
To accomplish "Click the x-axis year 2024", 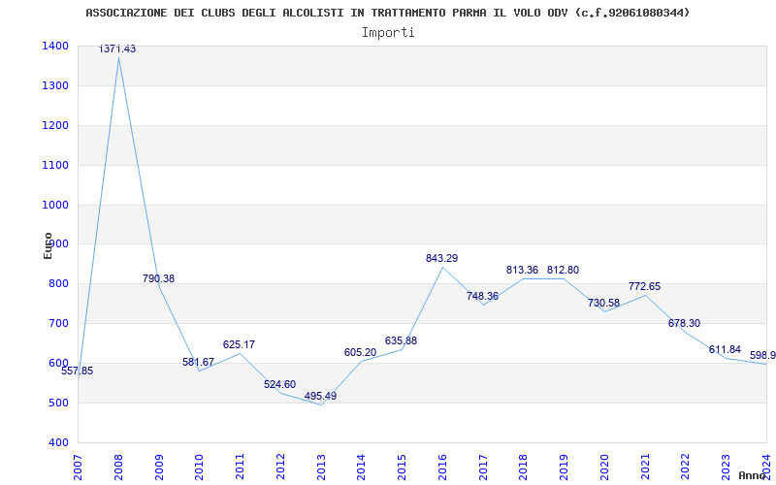I will pos(766,468).
